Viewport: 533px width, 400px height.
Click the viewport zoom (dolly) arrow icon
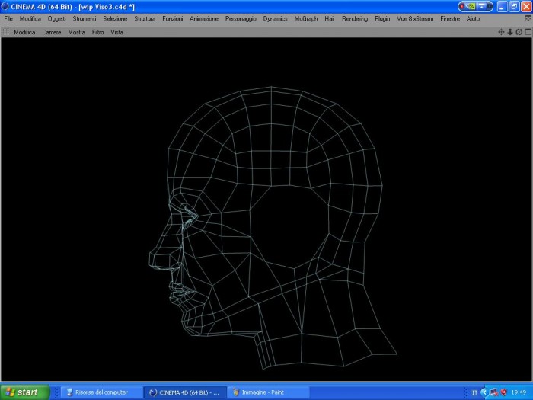(x=510, y=32)
